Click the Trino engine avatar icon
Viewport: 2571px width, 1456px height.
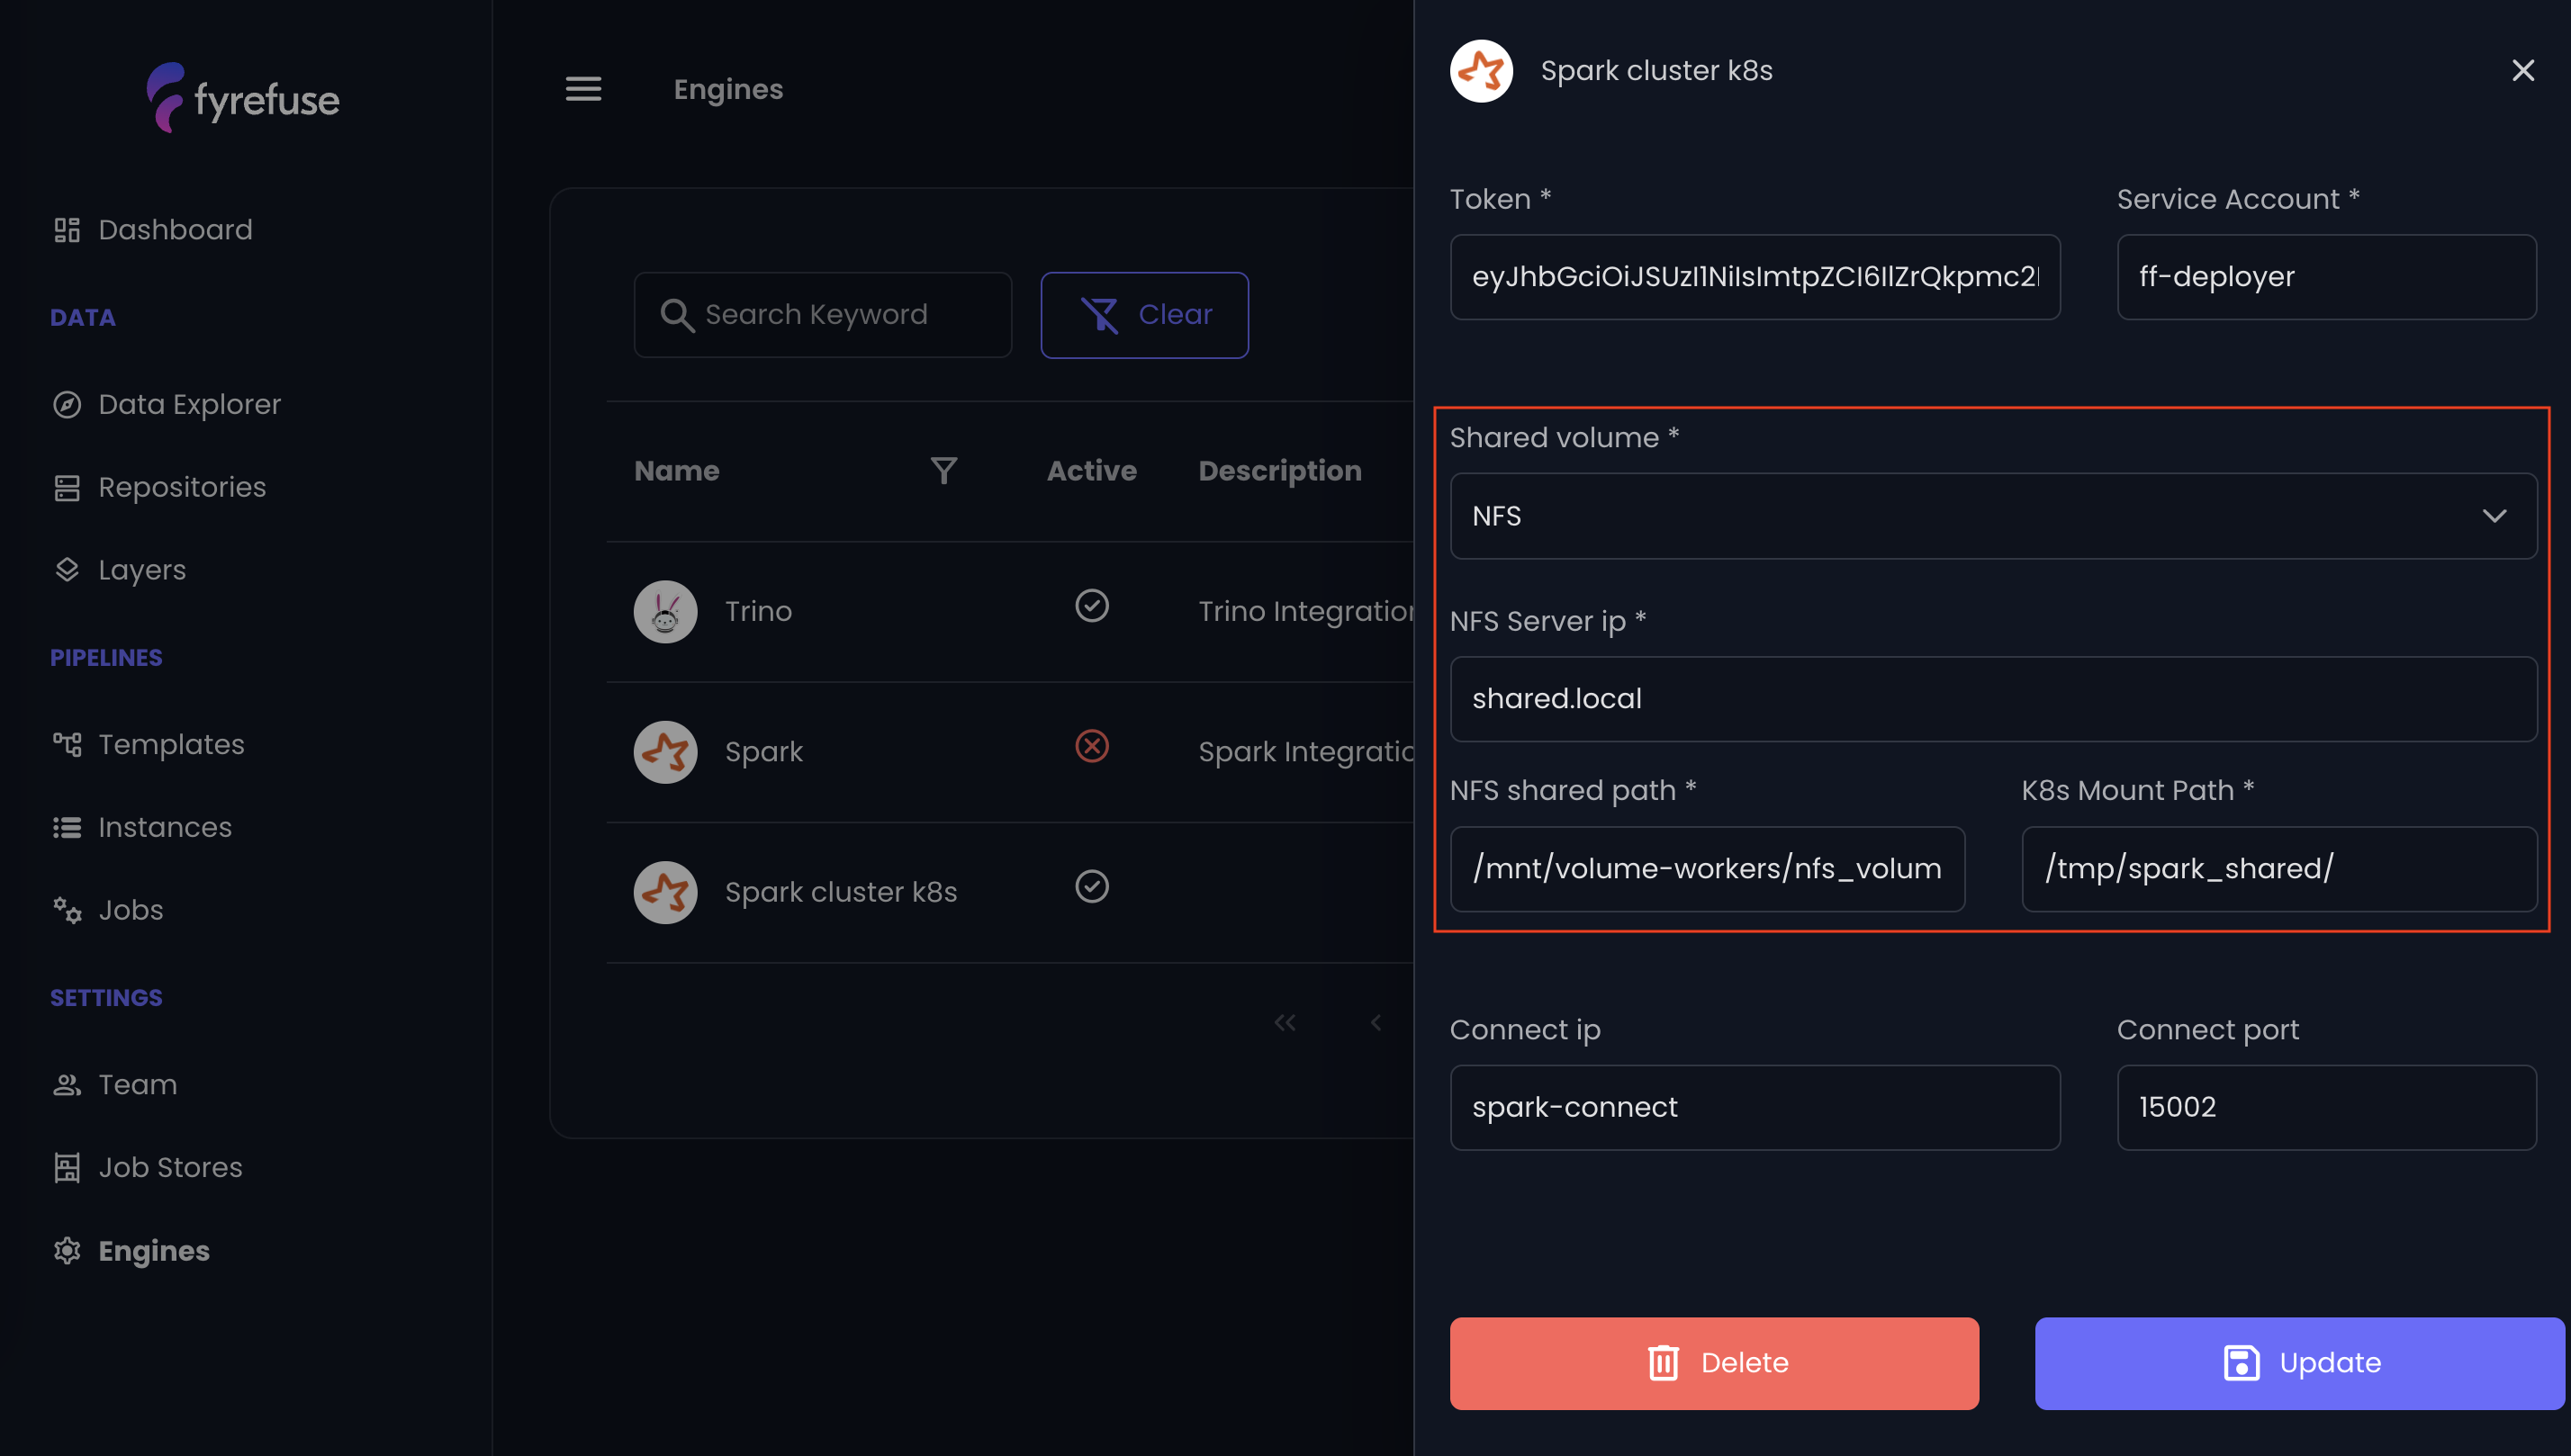point(665,611)
